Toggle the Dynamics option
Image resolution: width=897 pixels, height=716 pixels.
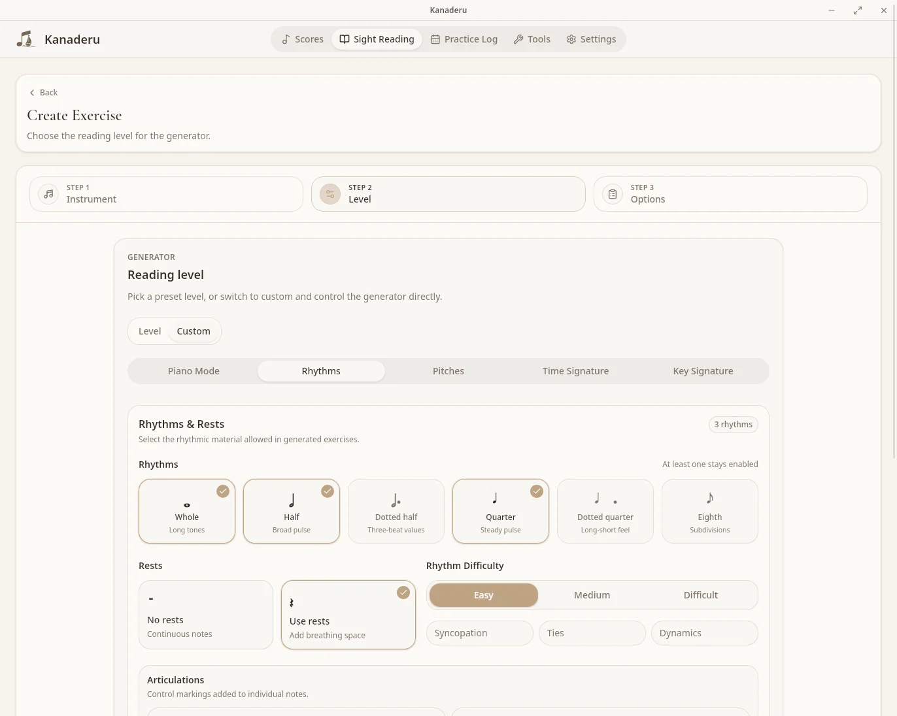[705, 633]
